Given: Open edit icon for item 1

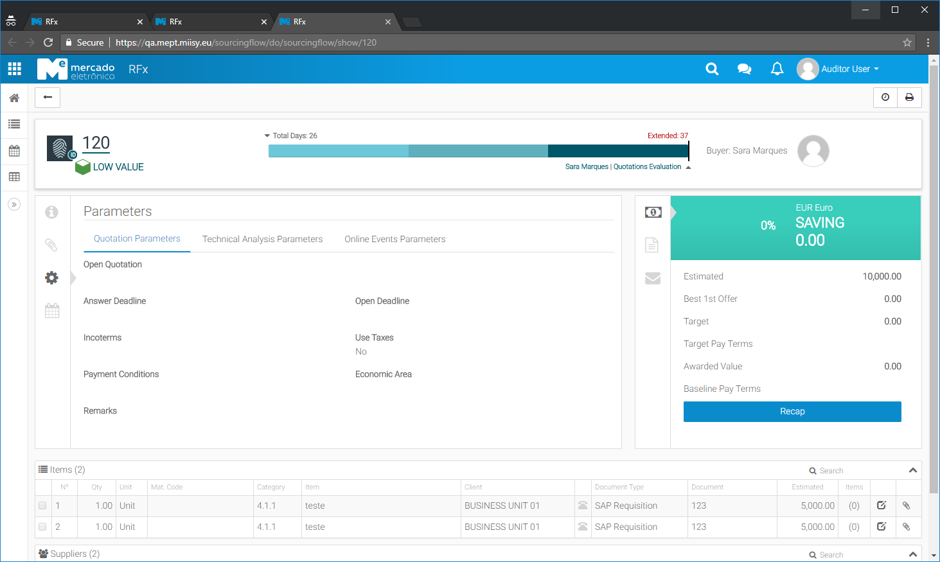Looking at the screenshot, I should pyautogui.click(x=882, y=505).
